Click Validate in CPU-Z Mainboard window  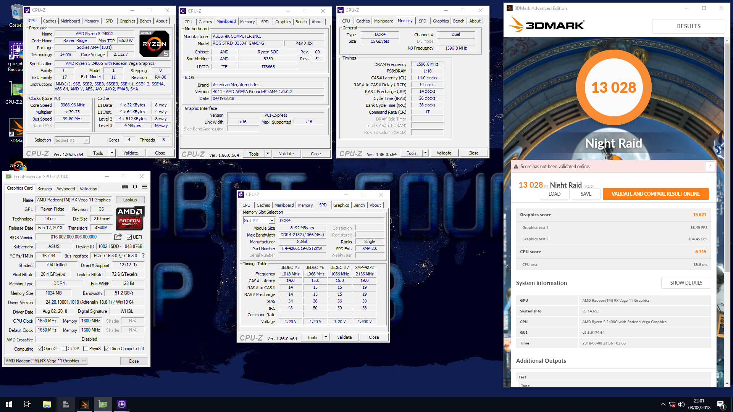click(x=286, y=154)
